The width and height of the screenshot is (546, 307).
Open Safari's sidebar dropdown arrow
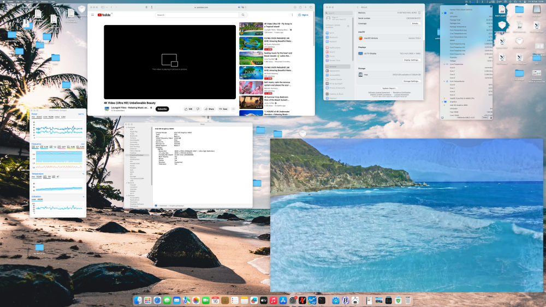coord(106,7)
